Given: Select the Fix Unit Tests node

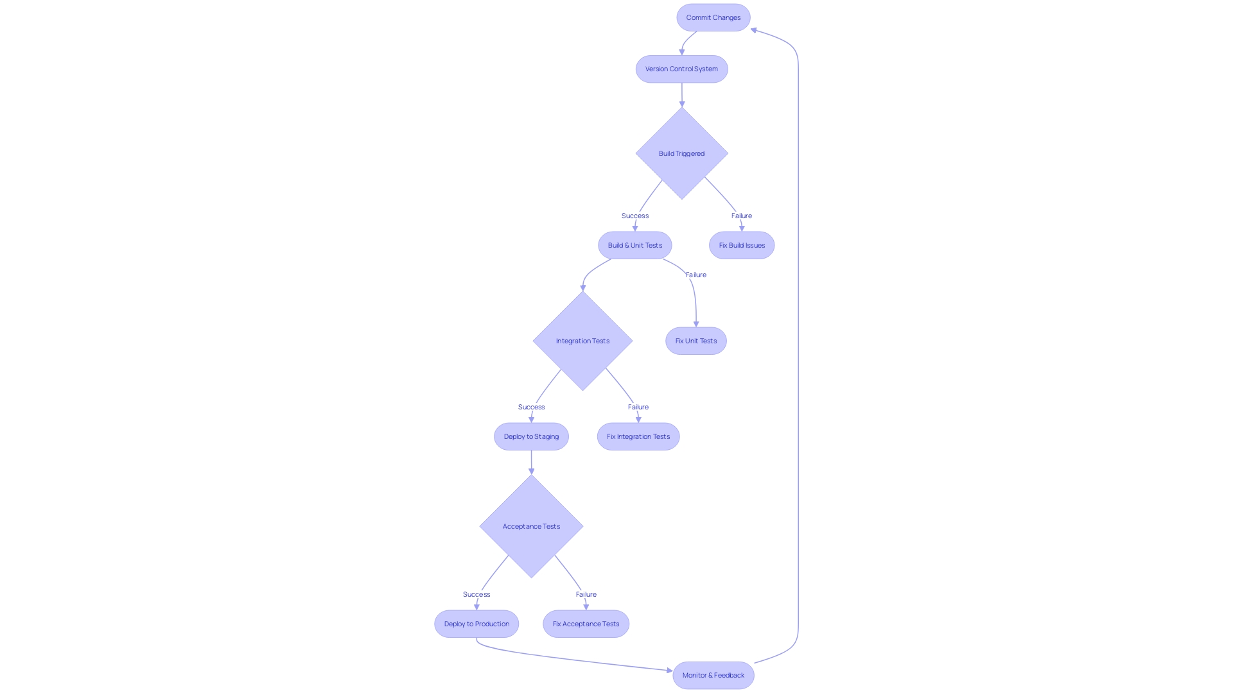Looking at the screenshot, I should tap(694, 340).
